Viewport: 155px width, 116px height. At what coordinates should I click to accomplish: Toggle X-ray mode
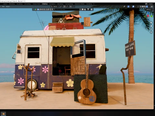(138, 6)
